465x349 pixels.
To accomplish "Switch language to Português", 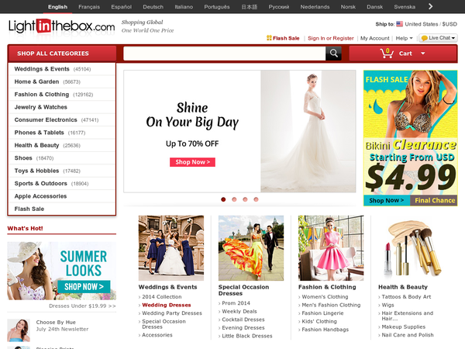I will tap(217, 7).
